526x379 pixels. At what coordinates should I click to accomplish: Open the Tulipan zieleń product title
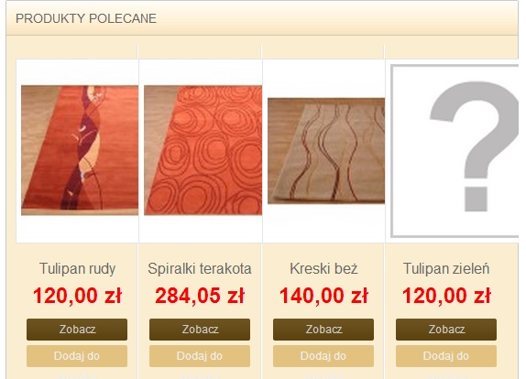click(446, 269)
